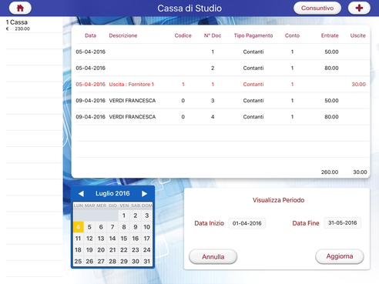379x284 pixels.
Task: Select 1 Cassa in the sidebar
Action: 34,25
